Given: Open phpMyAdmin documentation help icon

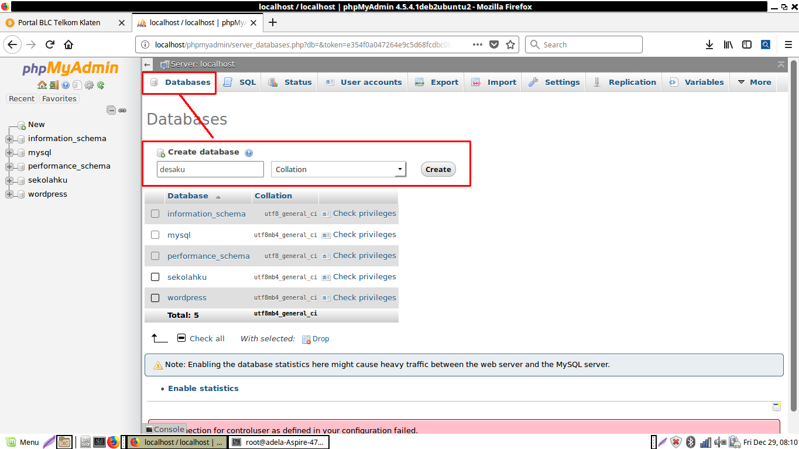Looking at the screenshot, I should click(x=66, y=85).
